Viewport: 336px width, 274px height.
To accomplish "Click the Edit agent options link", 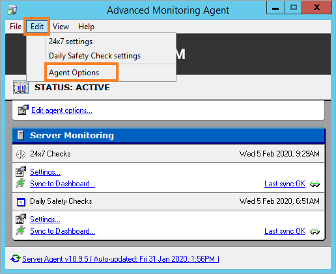I will coord(62,110).
